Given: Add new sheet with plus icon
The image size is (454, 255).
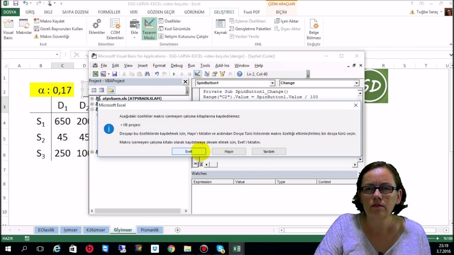Looking at the screenshot, I should coord(178,230).
